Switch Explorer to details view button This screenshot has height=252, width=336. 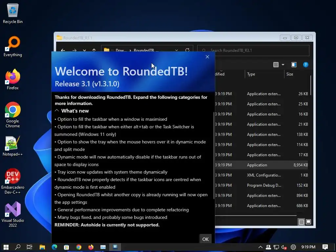click(301, 222)
